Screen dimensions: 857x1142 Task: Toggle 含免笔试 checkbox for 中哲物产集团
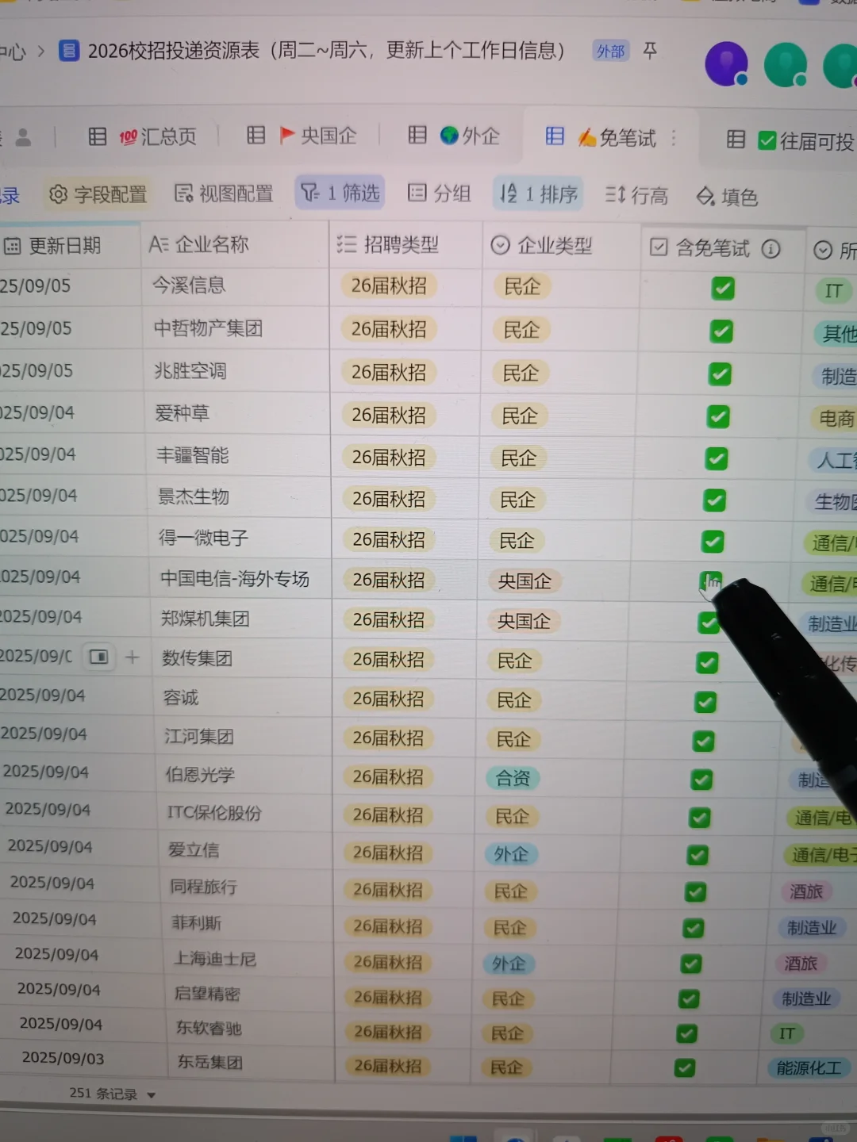point(721,331)
